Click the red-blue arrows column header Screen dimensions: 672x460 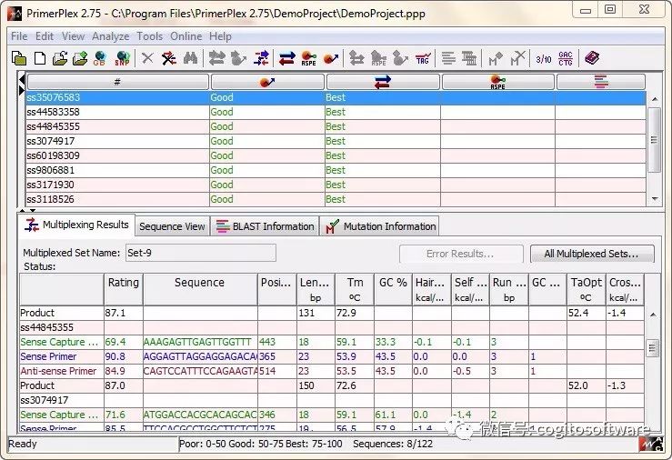tap(383, 82)
